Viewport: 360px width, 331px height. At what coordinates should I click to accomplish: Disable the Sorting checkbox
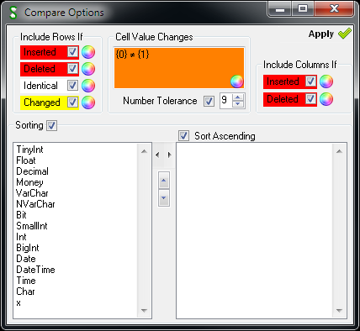[51, 125]
